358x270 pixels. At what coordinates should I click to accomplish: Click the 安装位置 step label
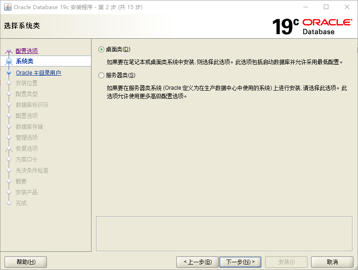coord(26,83)
